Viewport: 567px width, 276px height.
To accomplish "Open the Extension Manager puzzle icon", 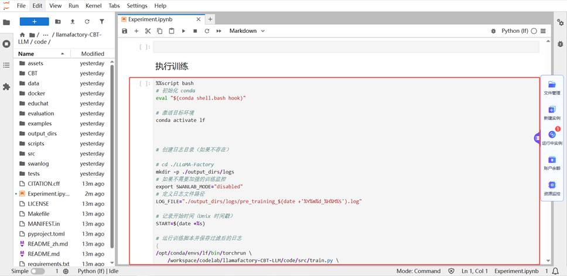I will pos(6,87).
